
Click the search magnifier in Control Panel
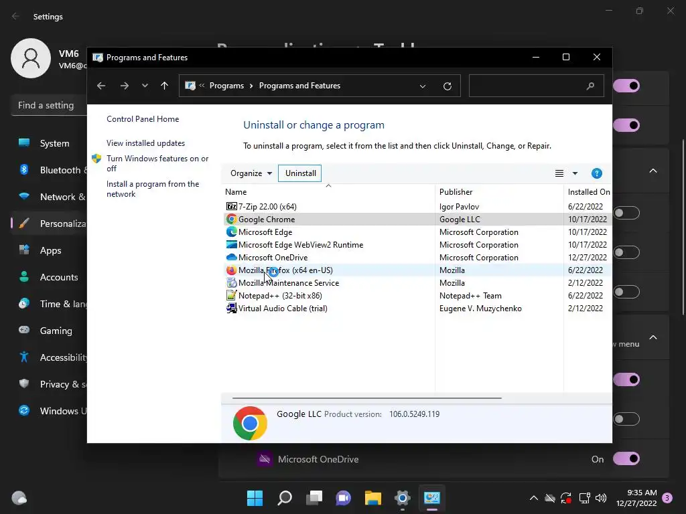pos(590,86)
